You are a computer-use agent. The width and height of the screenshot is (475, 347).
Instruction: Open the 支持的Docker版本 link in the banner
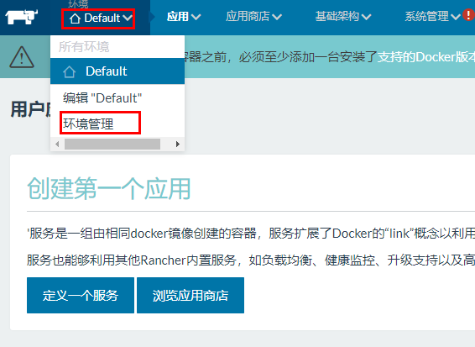point(426,57)
